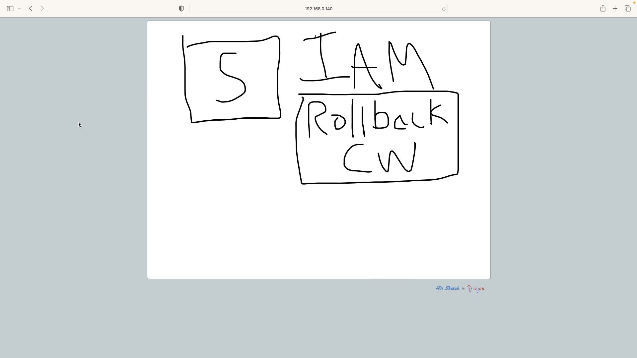Open a new tab with plus icon
Screen dimensions: 637x358
(x=615, y=9)
